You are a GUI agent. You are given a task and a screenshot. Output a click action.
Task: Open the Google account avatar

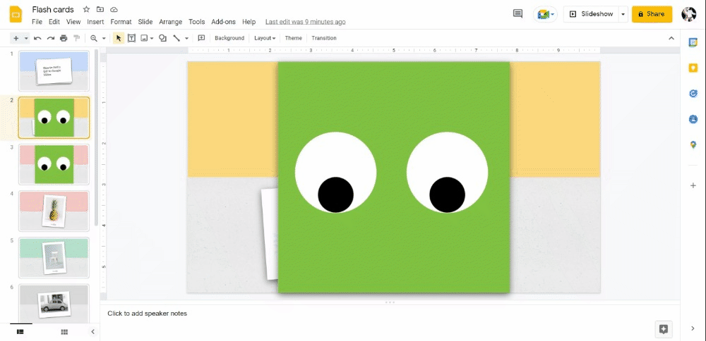(x=688, y=14)
